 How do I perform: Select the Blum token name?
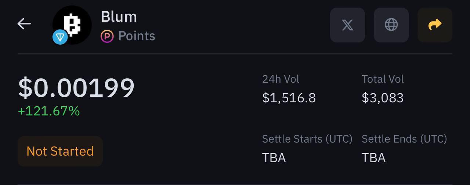coord(119,17)
